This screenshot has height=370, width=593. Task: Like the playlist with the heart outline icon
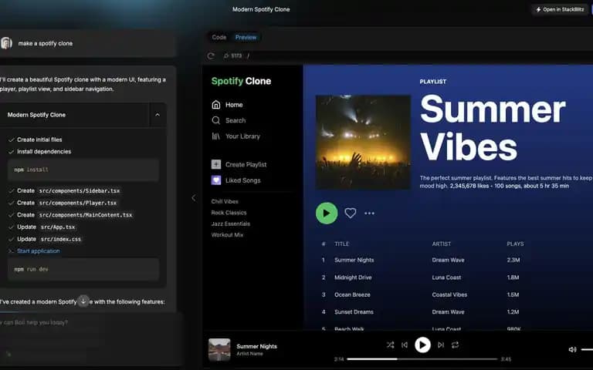coord(351,214)
